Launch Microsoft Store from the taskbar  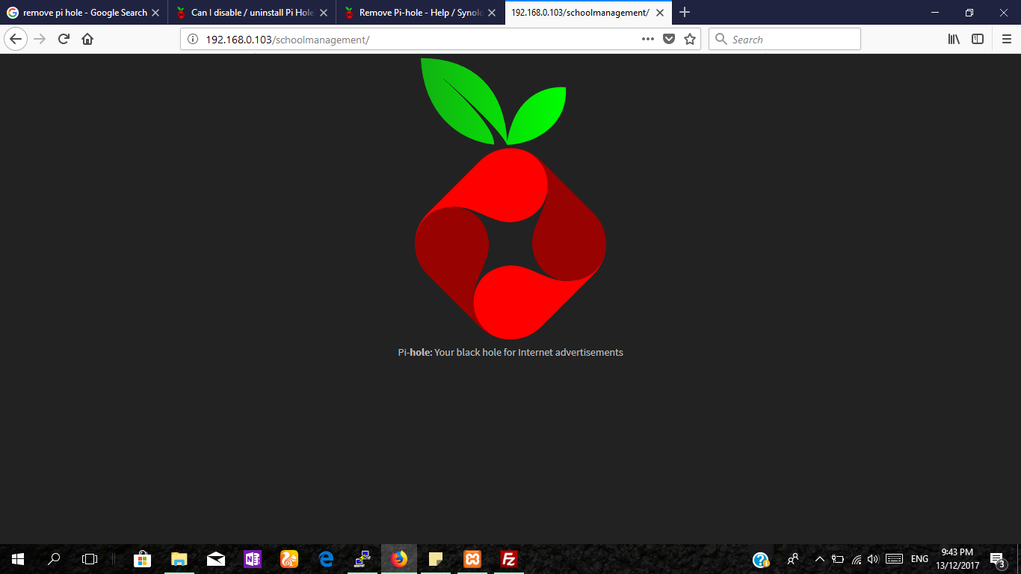point(142,559)
